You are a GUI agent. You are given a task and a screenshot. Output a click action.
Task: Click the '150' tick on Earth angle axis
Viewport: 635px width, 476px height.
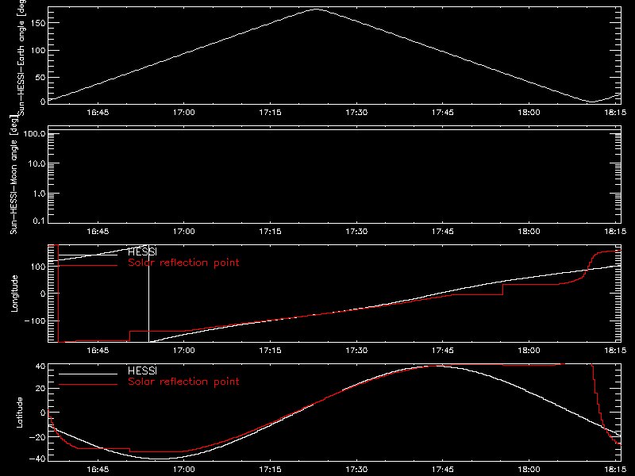pyautogui.click(x=38, y=23)
